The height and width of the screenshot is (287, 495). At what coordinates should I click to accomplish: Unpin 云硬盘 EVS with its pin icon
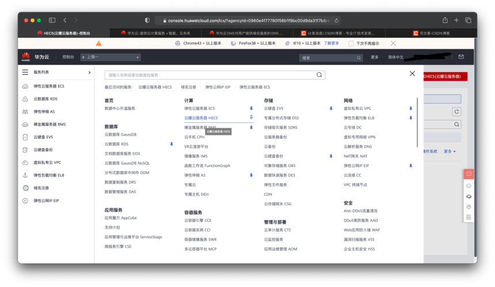pyautogui.click(x=331, y=108)
